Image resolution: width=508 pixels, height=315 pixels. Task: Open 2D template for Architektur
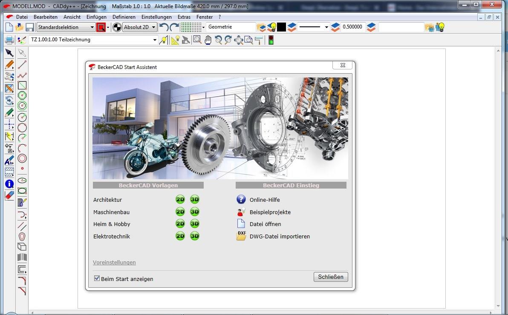(180, 200)
